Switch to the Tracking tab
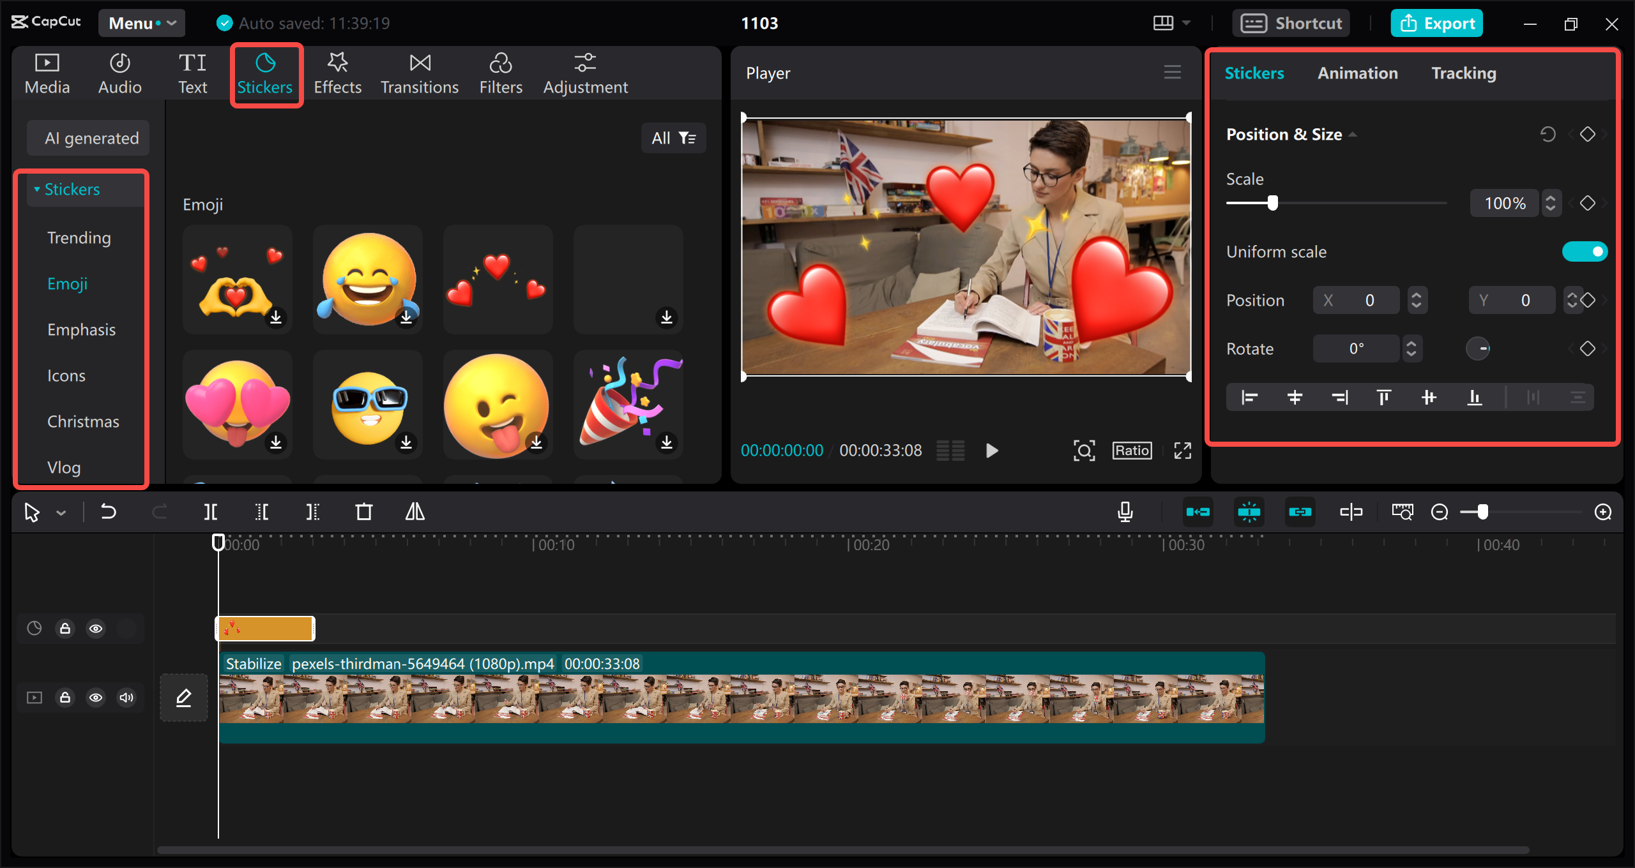Viewport: 1635px width, 868px height. [x=1463, y=72]
